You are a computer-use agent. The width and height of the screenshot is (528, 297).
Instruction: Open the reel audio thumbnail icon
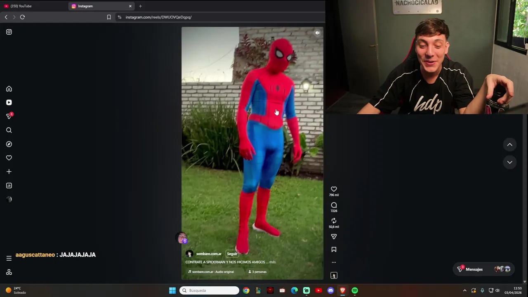point(334,276)
